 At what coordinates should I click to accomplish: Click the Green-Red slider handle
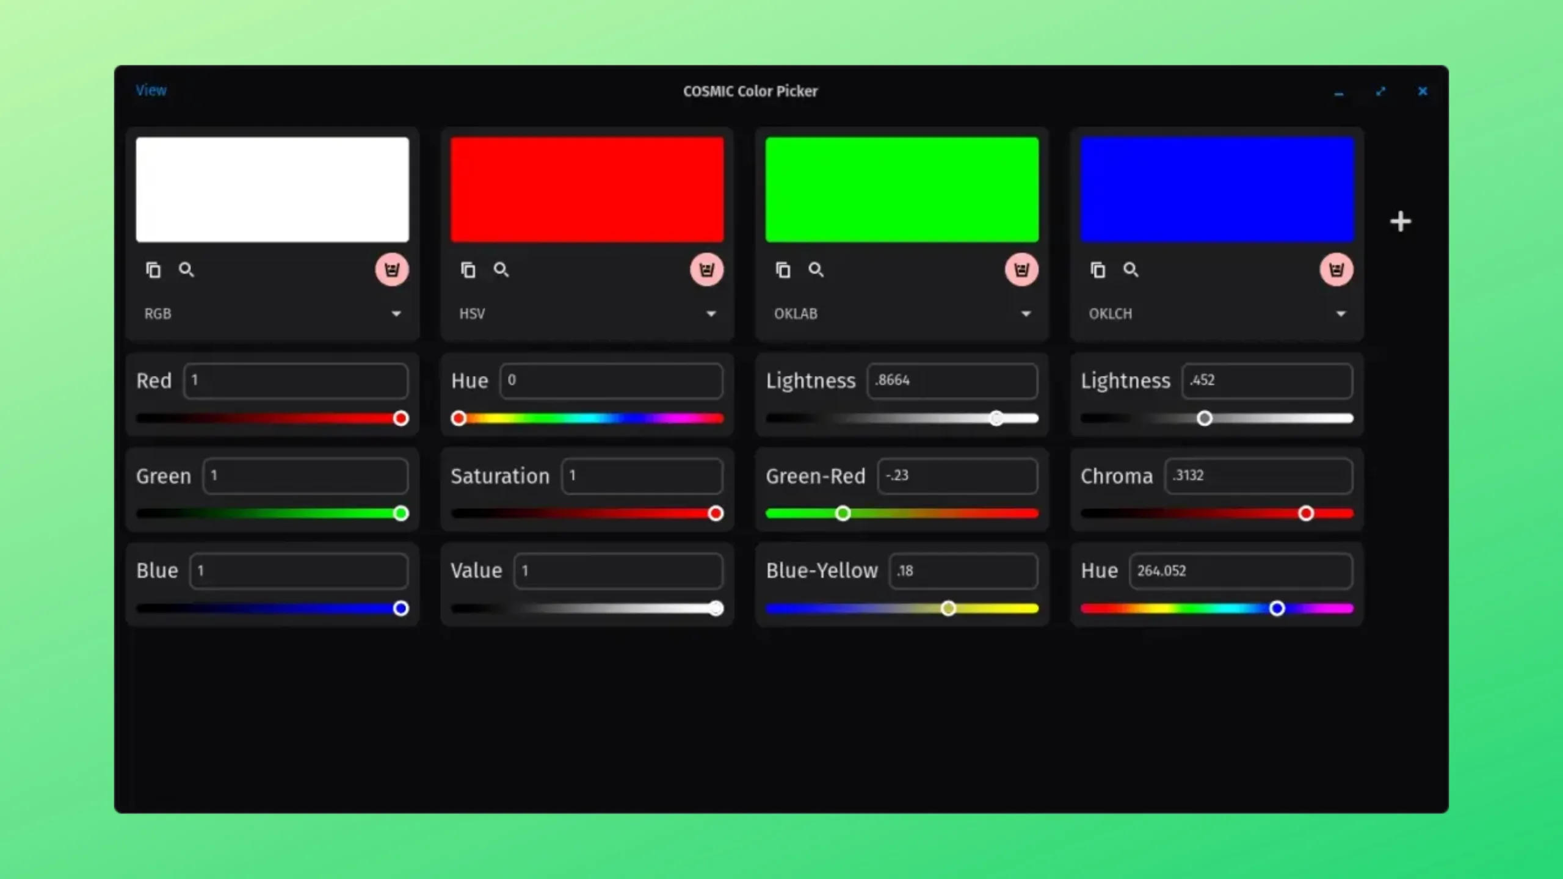(x=843, y=513)
